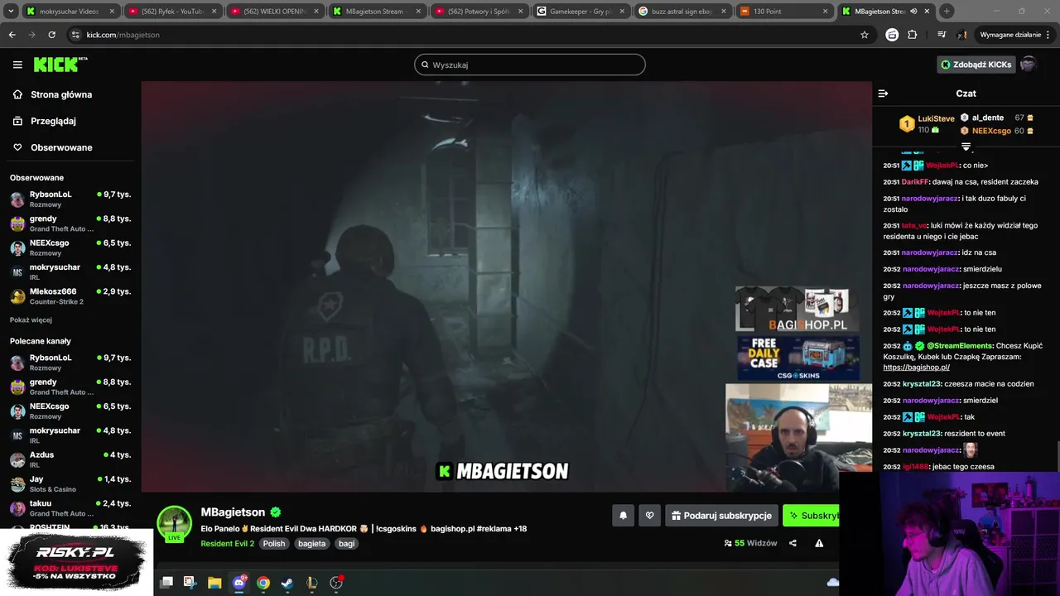The height and width of the screenshot is (596, 1060).
Task: Expand the gift leaderboard chevron
Action: [966, 147]
